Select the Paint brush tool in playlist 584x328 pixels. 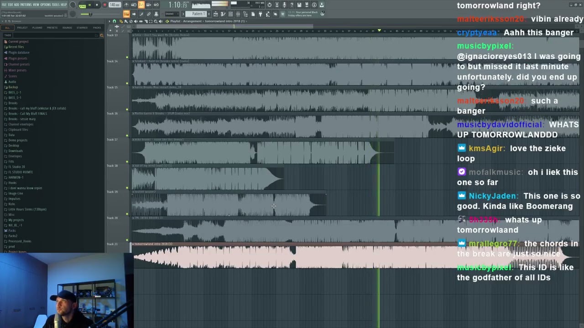click(x=126, y=21)
